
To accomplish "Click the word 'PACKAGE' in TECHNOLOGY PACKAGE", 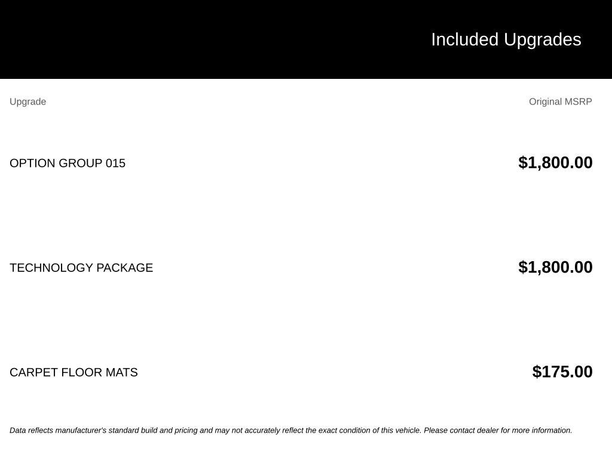I will [x=124, y=268].
